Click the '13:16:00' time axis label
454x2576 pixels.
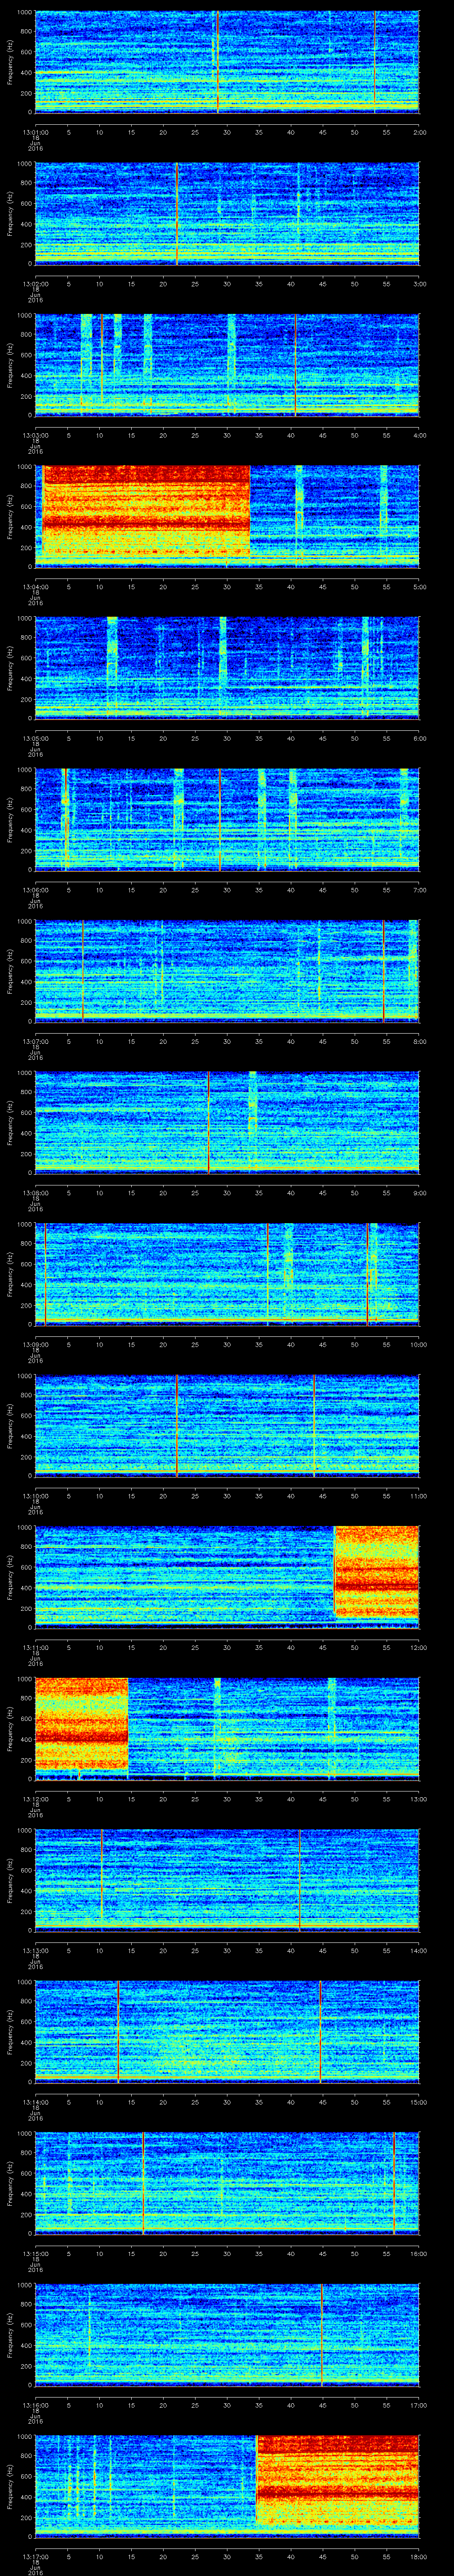35,2406
